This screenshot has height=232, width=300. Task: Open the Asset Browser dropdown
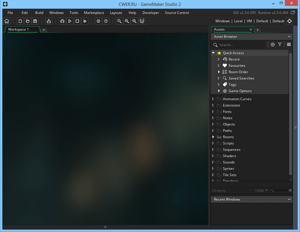point(289,36)
